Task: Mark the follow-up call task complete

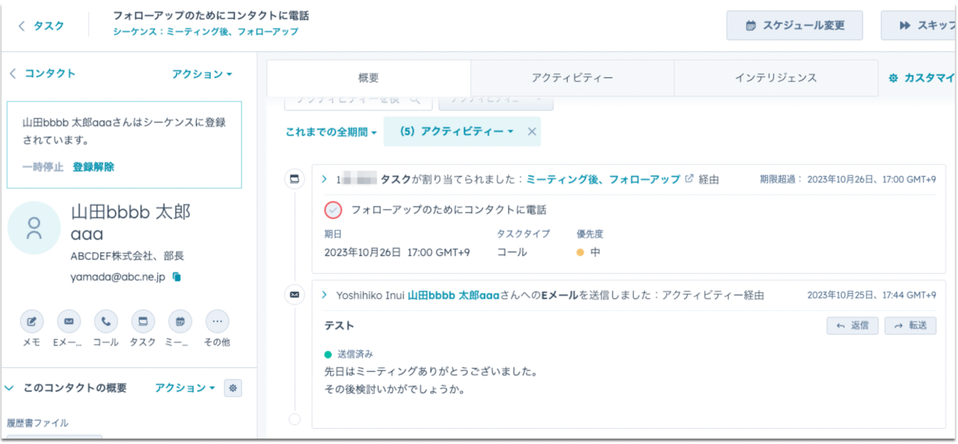Action: [x=333, y=210]
